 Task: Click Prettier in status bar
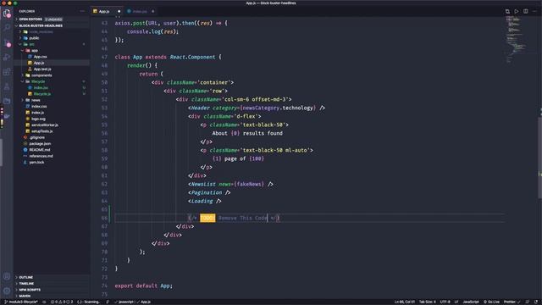pyautogui.click(x=512, y=302)
